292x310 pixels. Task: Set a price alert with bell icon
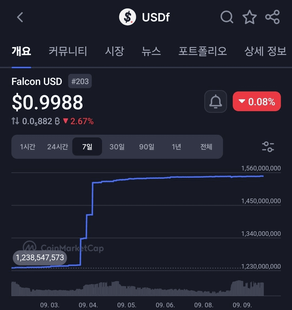coord(216,101)
